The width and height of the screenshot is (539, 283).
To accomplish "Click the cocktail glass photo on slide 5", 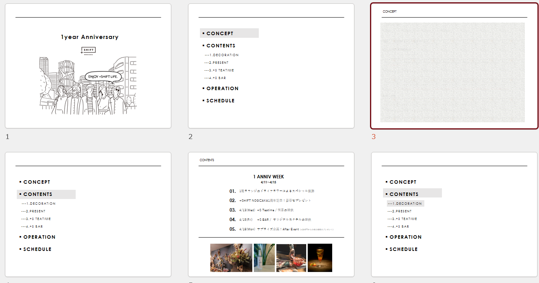I will click(x=320, y=258).
